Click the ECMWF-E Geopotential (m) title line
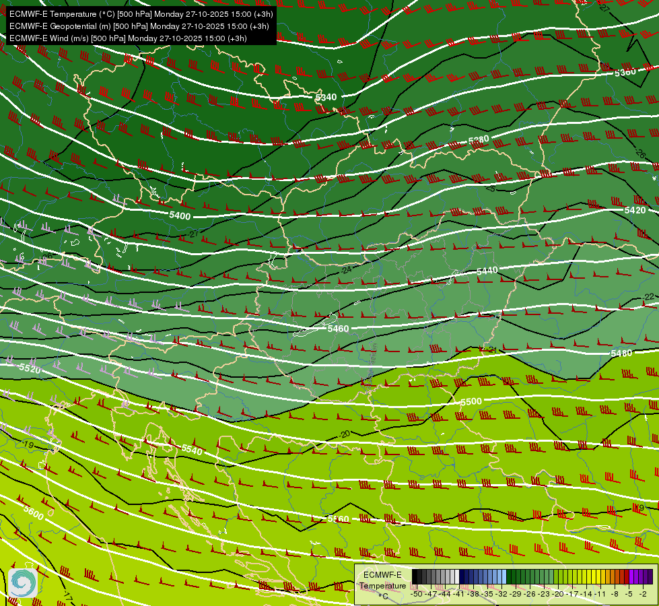Viewport: 659px width, 606px height. pos(139,26)
